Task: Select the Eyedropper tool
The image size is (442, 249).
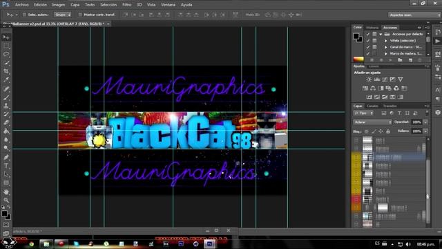Action: click(x=6, y=80)
